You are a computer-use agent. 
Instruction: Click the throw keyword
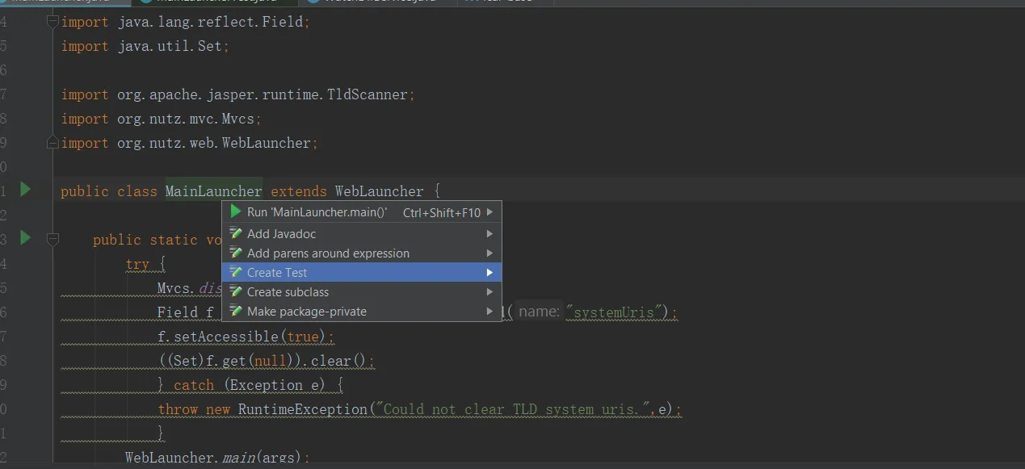pyautogui.click(x=178, y=409)
